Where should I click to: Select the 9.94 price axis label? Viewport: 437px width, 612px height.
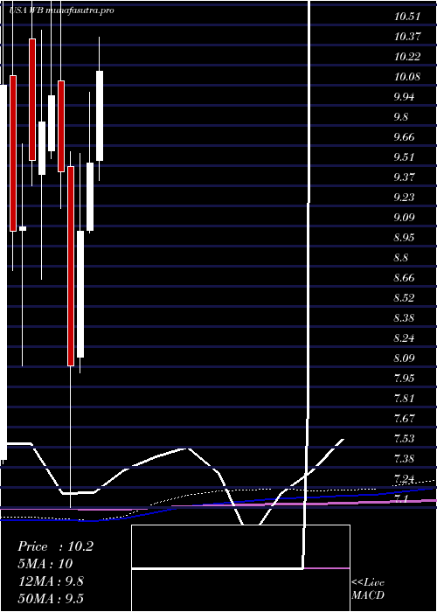405,97
